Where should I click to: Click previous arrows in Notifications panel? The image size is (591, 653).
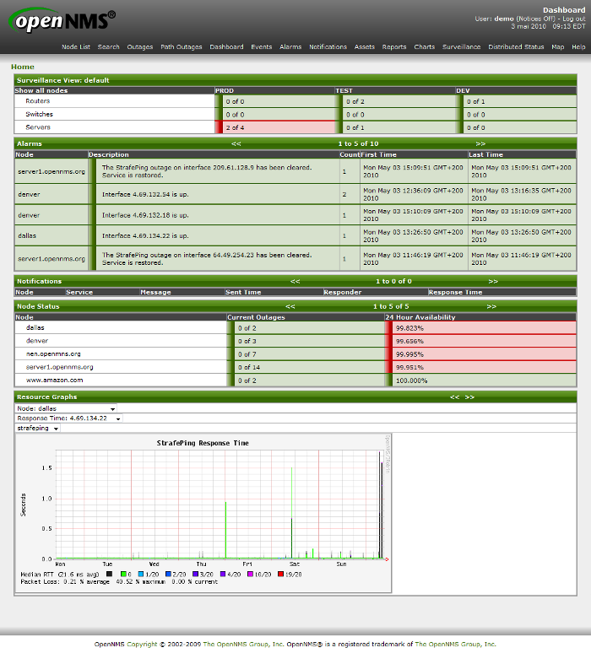[x=295, y=281]
